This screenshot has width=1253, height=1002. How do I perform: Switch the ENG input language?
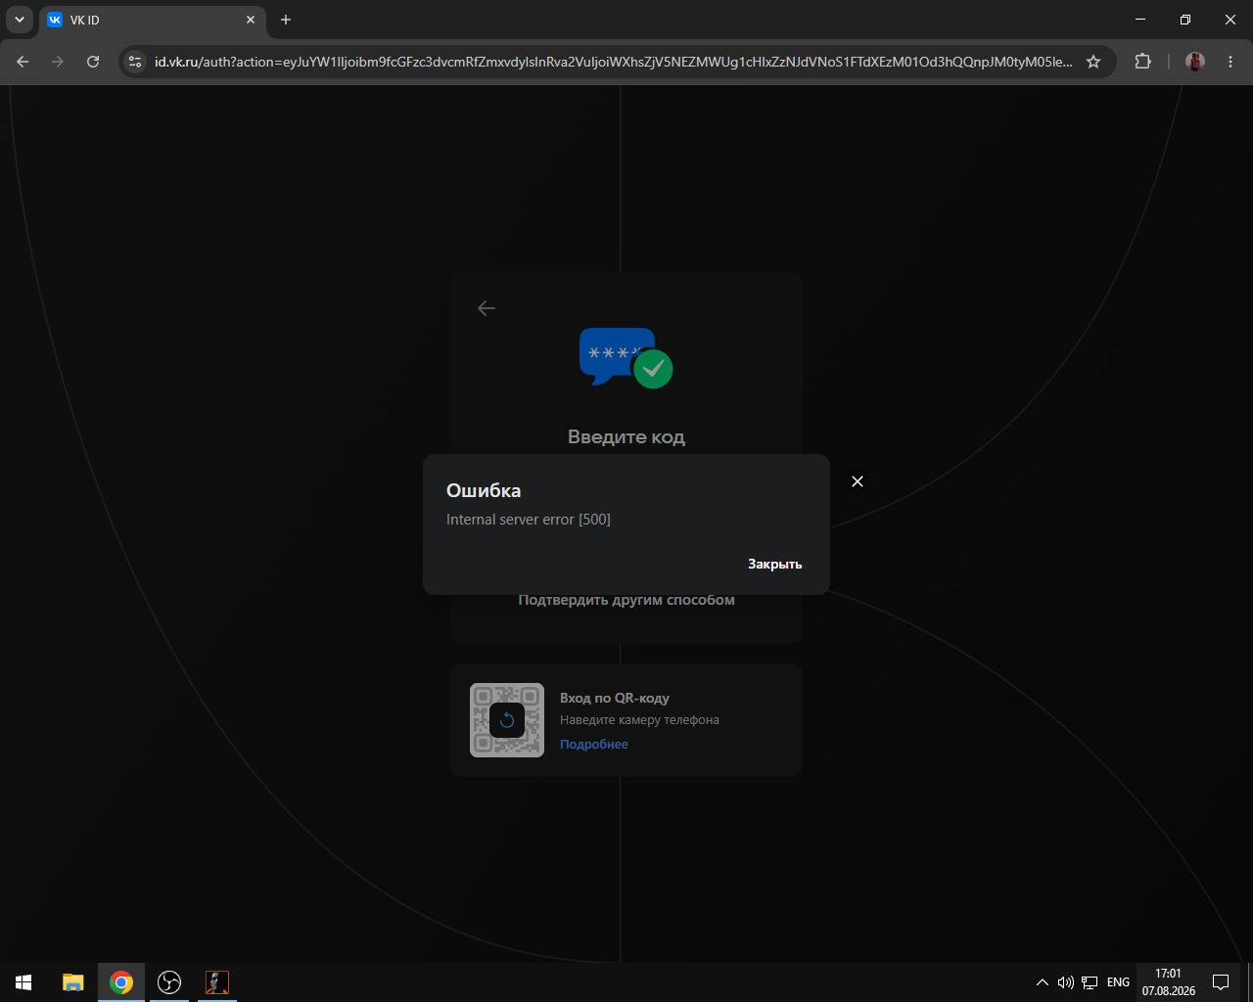pos(1118,982)
